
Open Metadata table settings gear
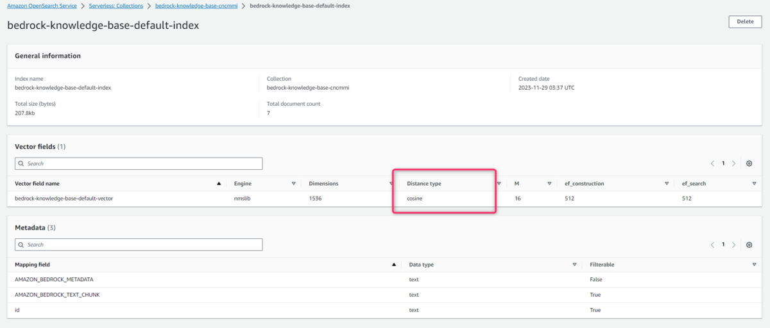click(x=749, y=245)
